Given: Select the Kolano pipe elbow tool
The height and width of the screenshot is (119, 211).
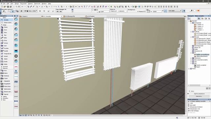Looking at the screenshot, I should pos(7,73).
